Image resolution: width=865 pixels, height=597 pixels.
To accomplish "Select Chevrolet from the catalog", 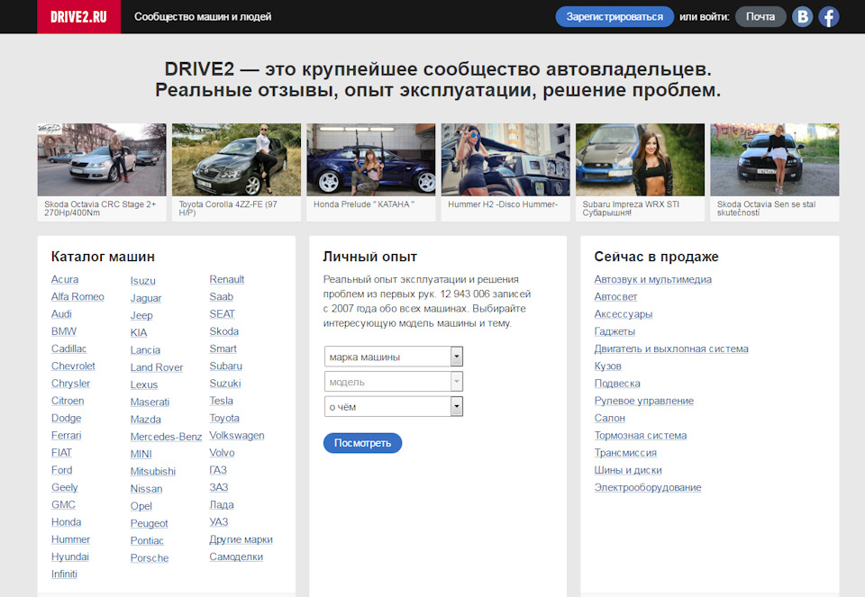I will point(73,366).
